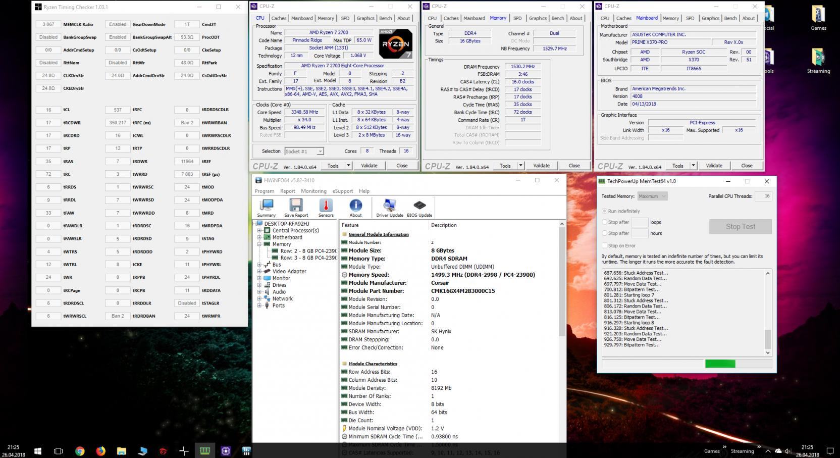The image size is (840, 458).
Task: Open the Sensors thermometer icon in HWiNFO
Action: click(x=326, y=208)
